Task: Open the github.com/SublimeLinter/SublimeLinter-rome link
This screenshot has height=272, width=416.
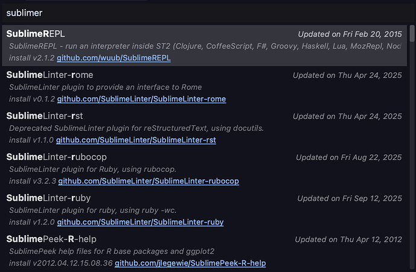Action: (x=141, y=99)
